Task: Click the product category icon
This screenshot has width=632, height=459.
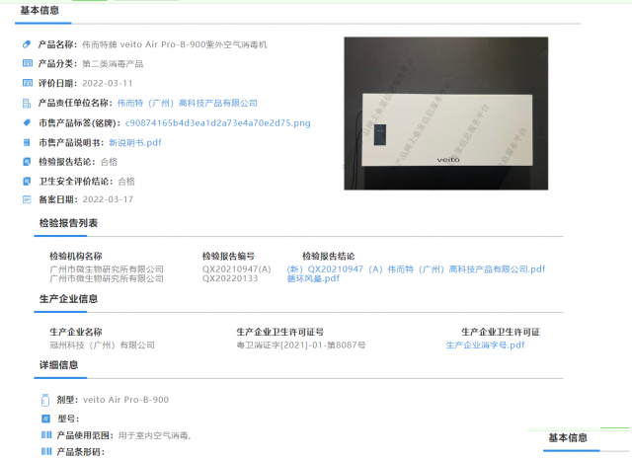Action: 28,63
